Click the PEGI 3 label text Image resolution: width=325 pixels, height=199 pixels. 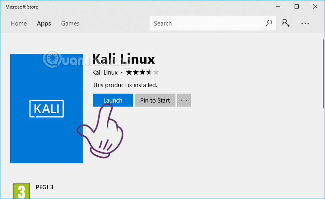[44, 187]
